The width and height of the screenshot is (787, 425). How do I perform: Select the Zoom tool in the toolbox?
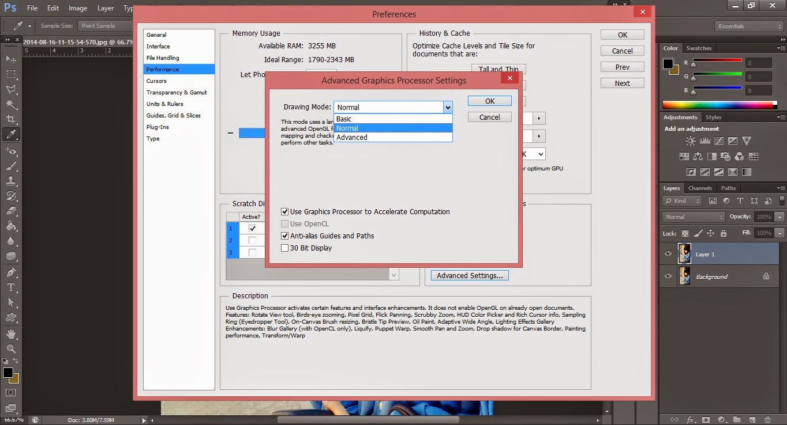(x=11, y=349)
